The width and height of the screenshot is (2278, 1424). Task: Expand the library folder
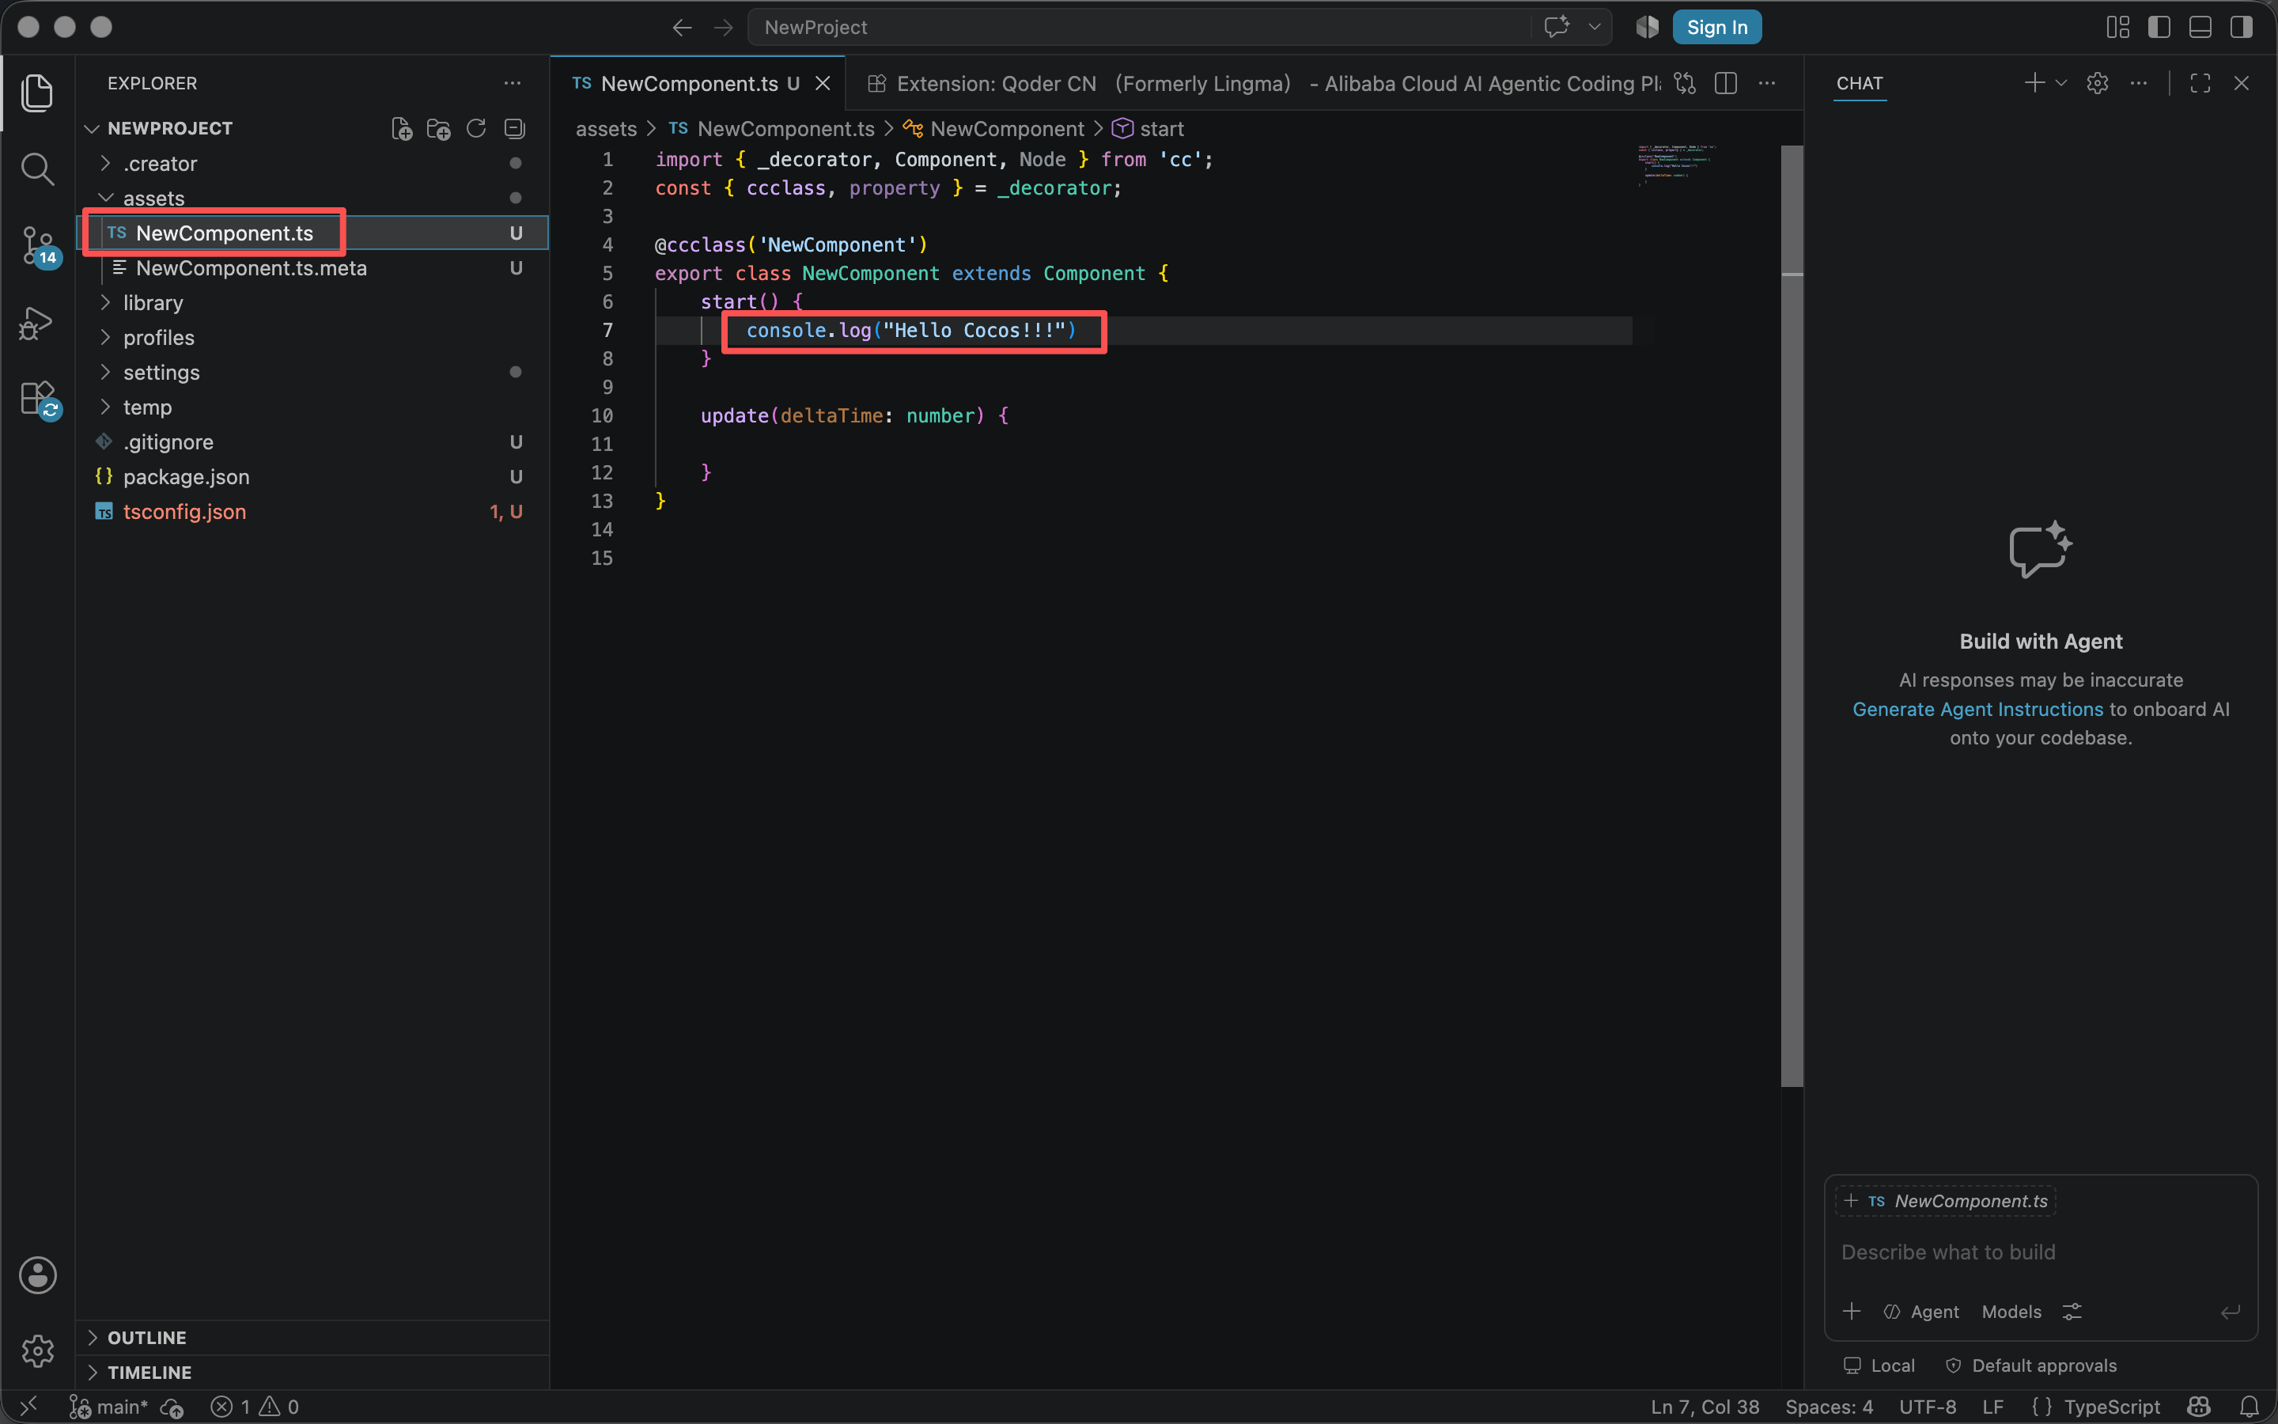tap(311, 302)
